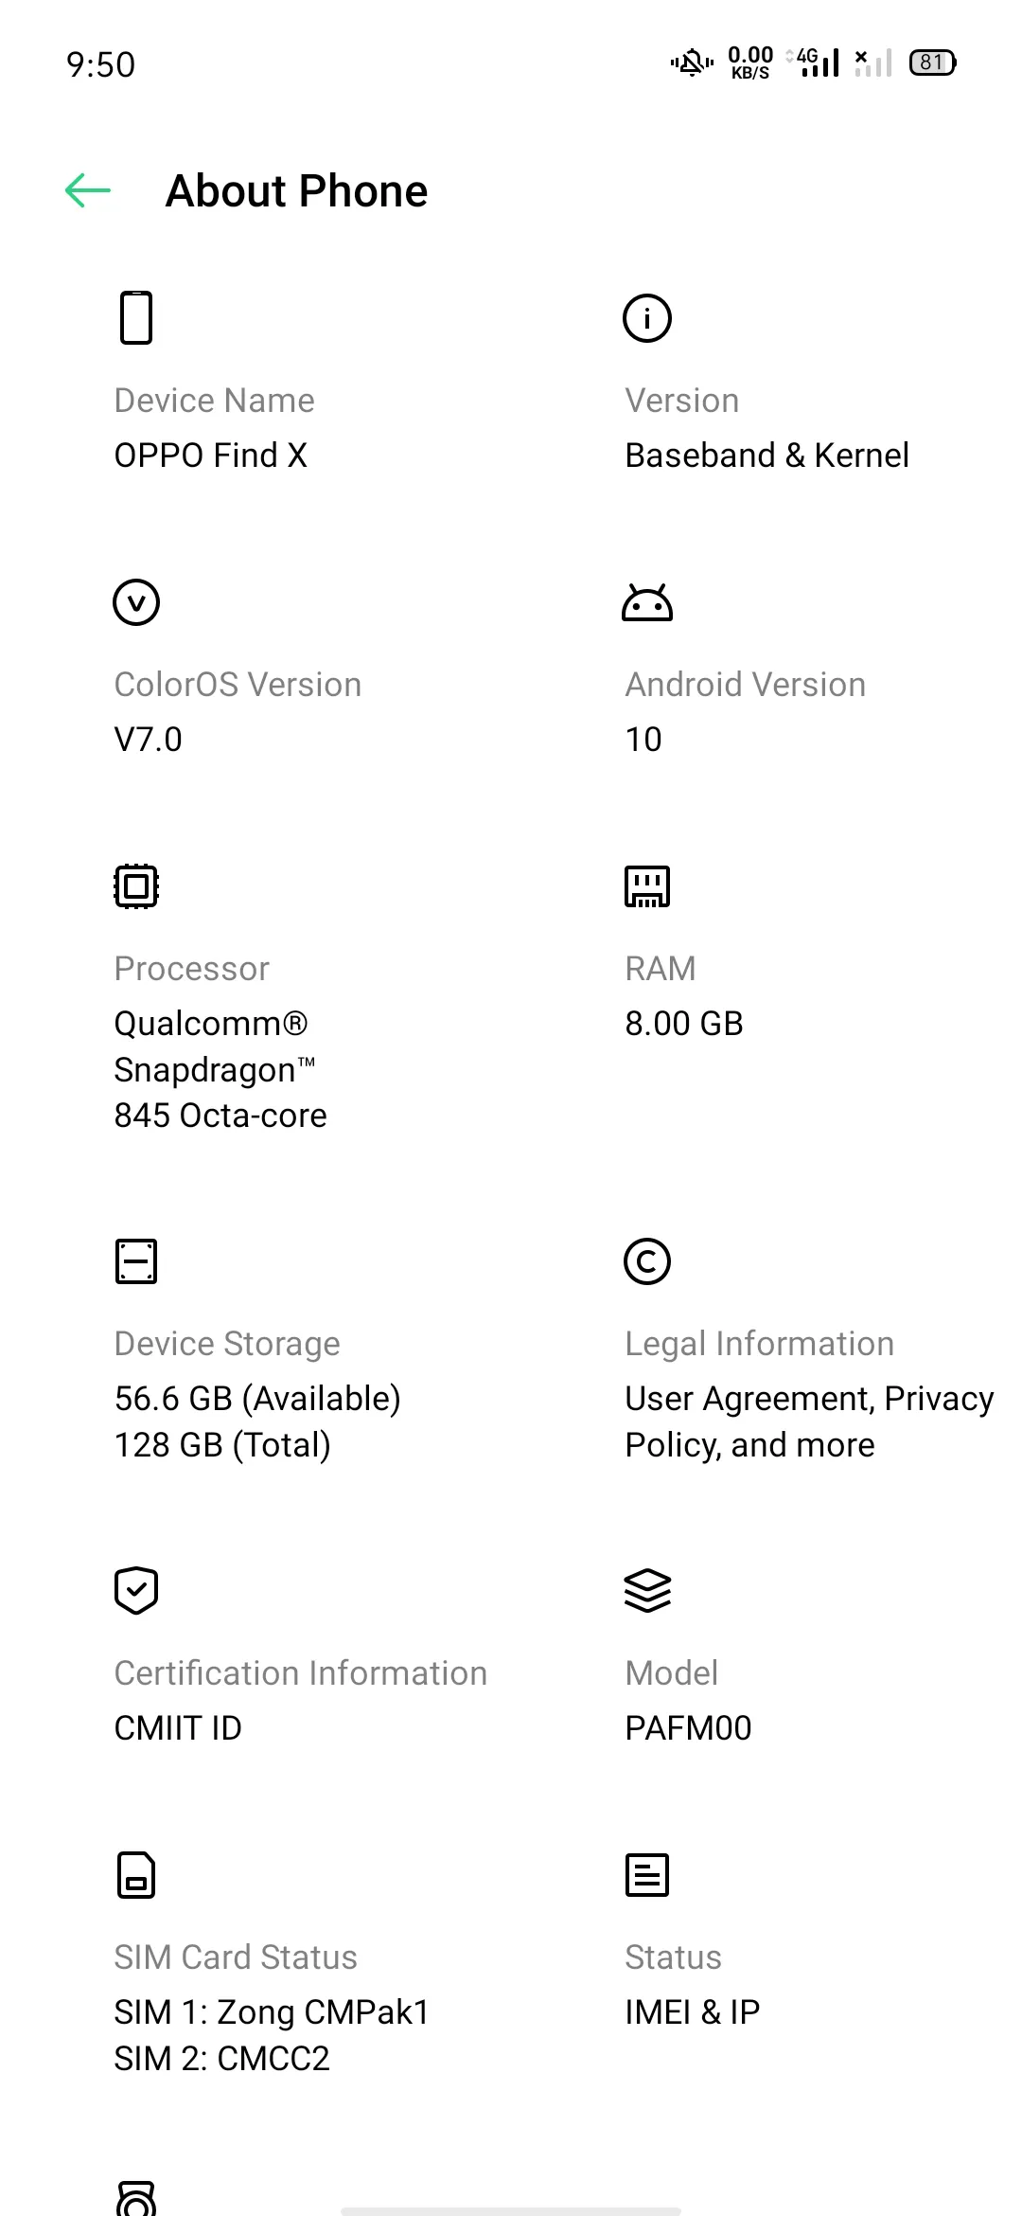This screenshot has height=2216, width=1022.
Task: Tap the copyright Legal Information icon
Action: [647, 1261]
